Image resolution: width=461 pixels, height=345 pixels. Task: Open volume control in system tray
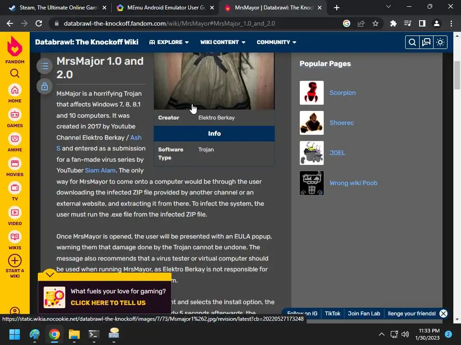405,334
